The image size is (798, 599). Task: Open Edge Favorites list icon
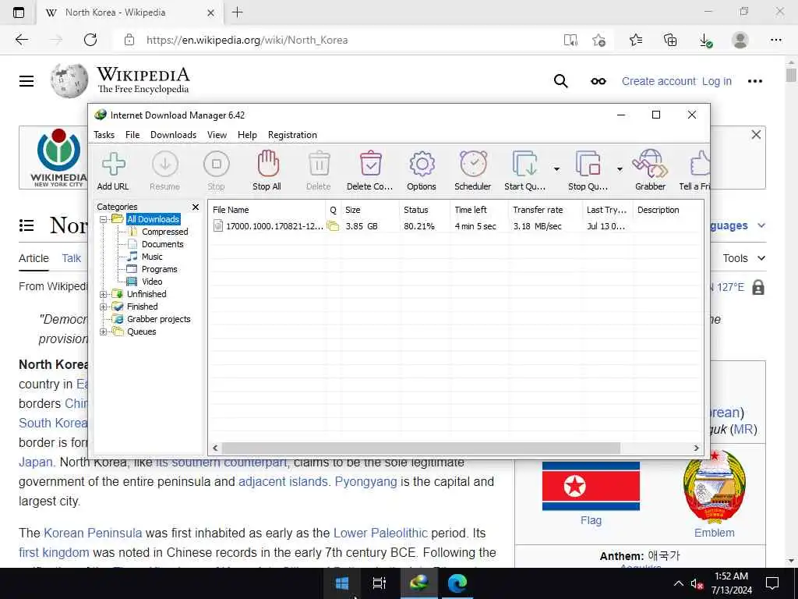(636, 40)
